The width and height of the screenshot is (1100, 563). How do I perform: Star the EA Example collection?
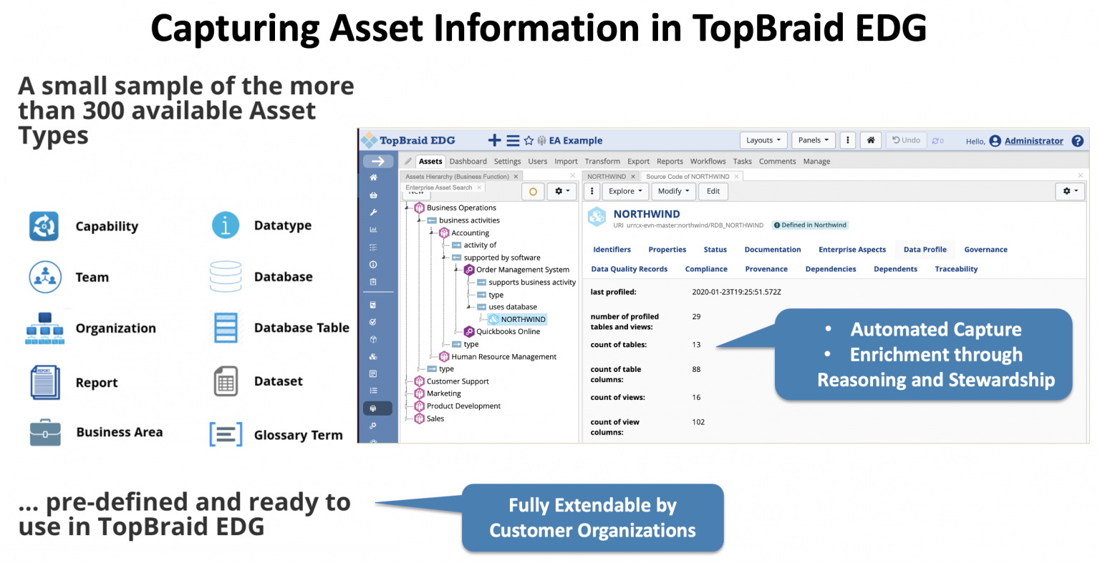[529, 140]
